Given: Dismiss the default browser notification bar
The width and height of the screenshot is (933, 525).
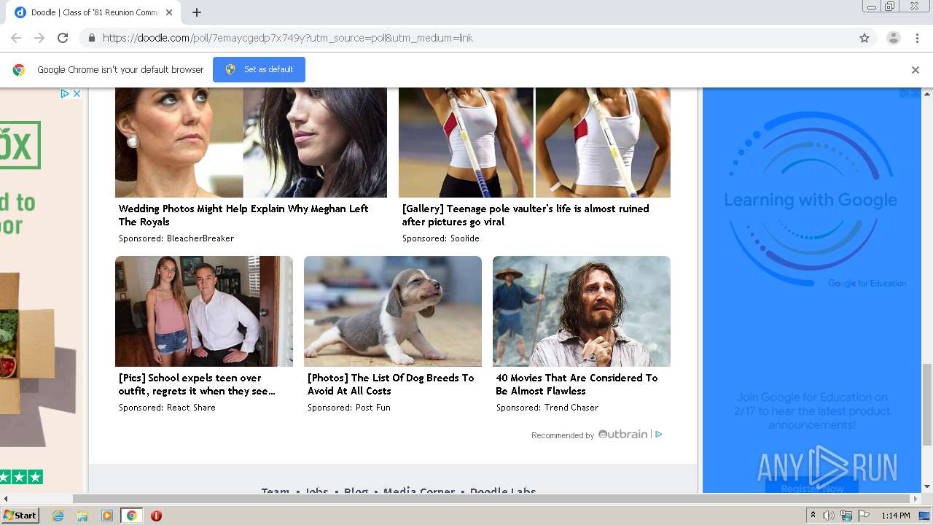Looking at the screenshot, I should [916, 70].
